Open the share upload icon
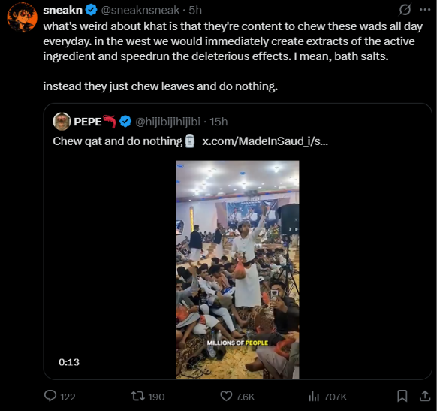Viewport: 437px width, 411px height. pyautogui.click(x=425, y=396)
